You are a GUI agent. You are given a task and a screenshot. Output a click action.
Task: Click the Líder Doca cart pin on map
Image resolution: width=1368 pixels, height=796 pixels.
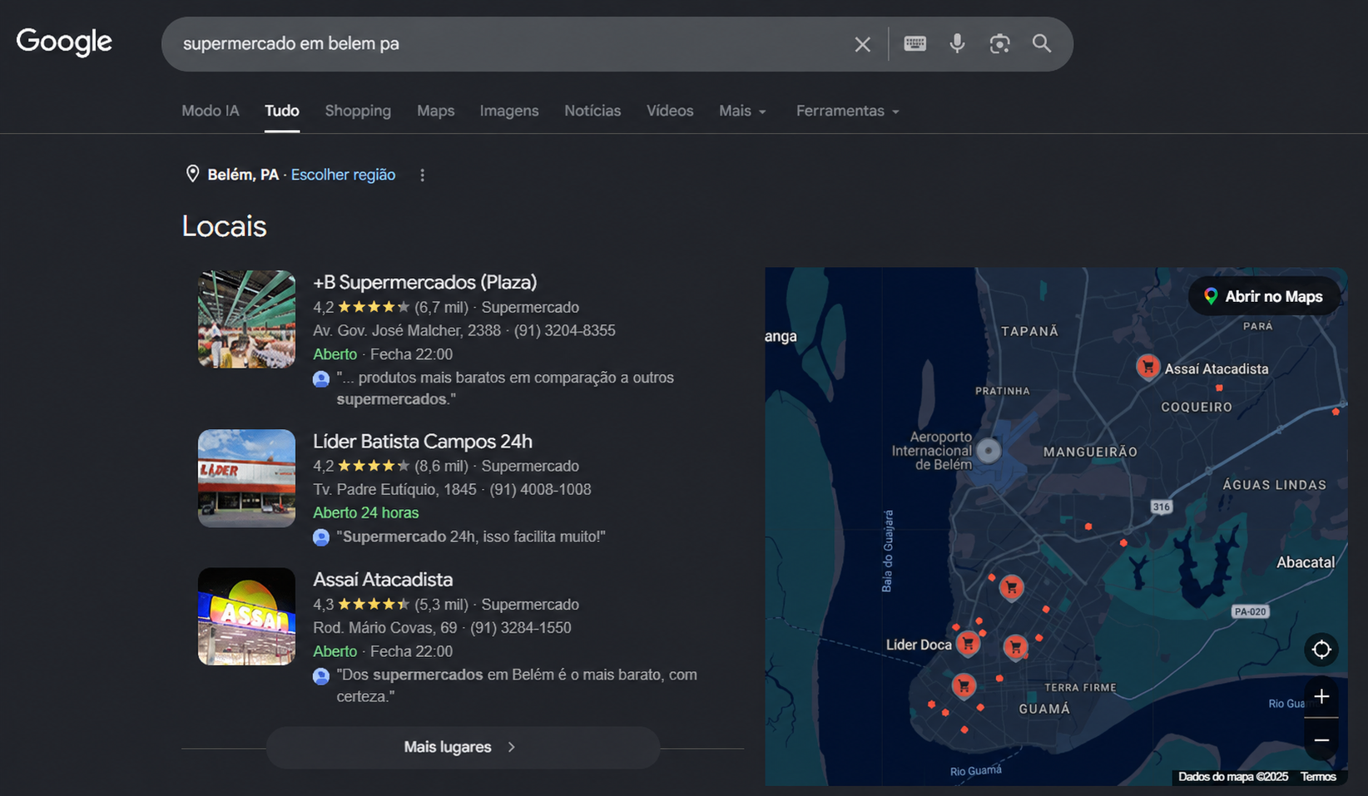[x=968, y=643]
